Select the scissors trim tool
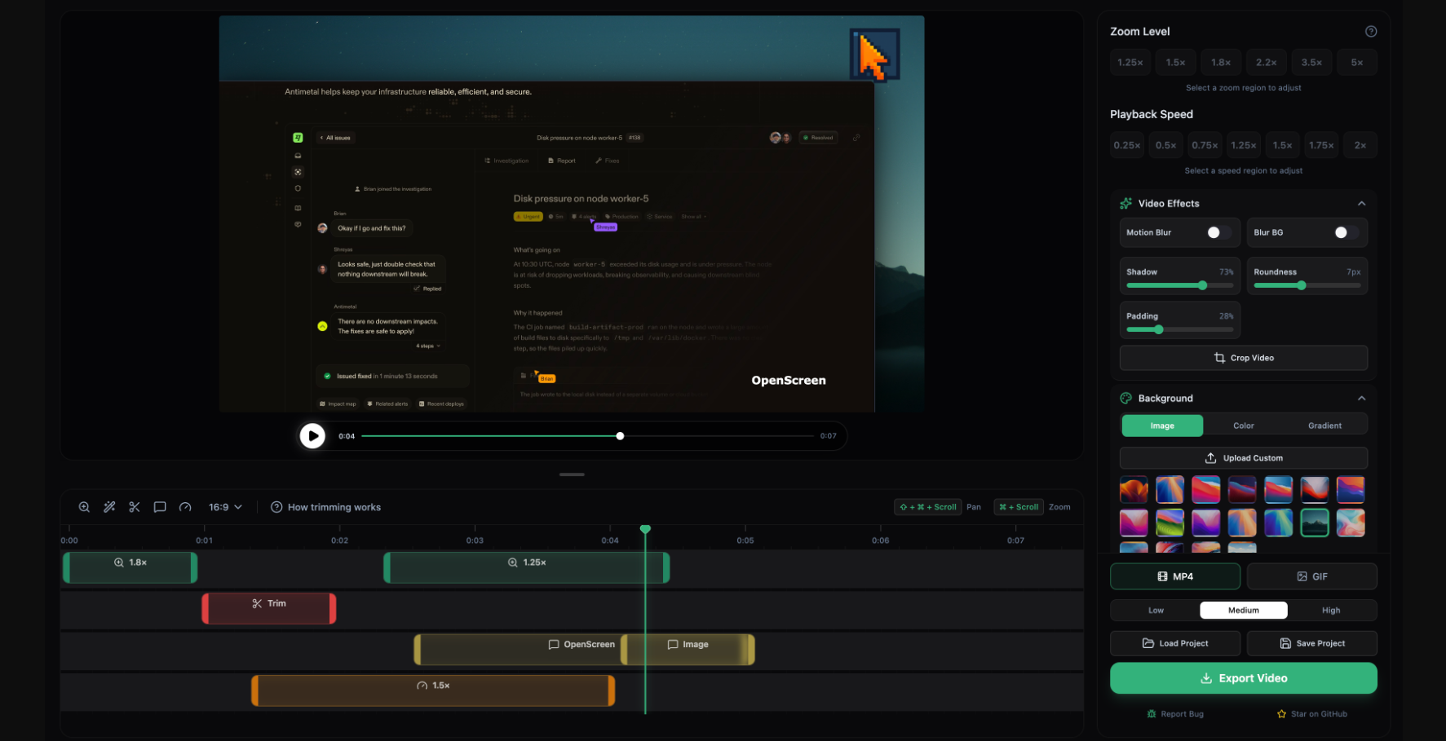Screen dimensions: 1446x741 [x=135, y=507]
